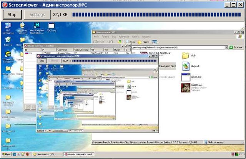Select the 000000.exe file thumbnail
The width and height of the screenshot is (246, 159).
point(186,88)
